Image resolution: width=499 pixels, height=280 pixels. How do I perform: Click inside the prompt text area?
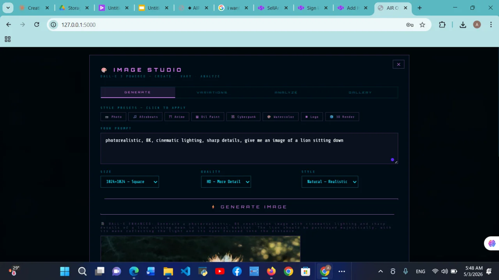249,148
